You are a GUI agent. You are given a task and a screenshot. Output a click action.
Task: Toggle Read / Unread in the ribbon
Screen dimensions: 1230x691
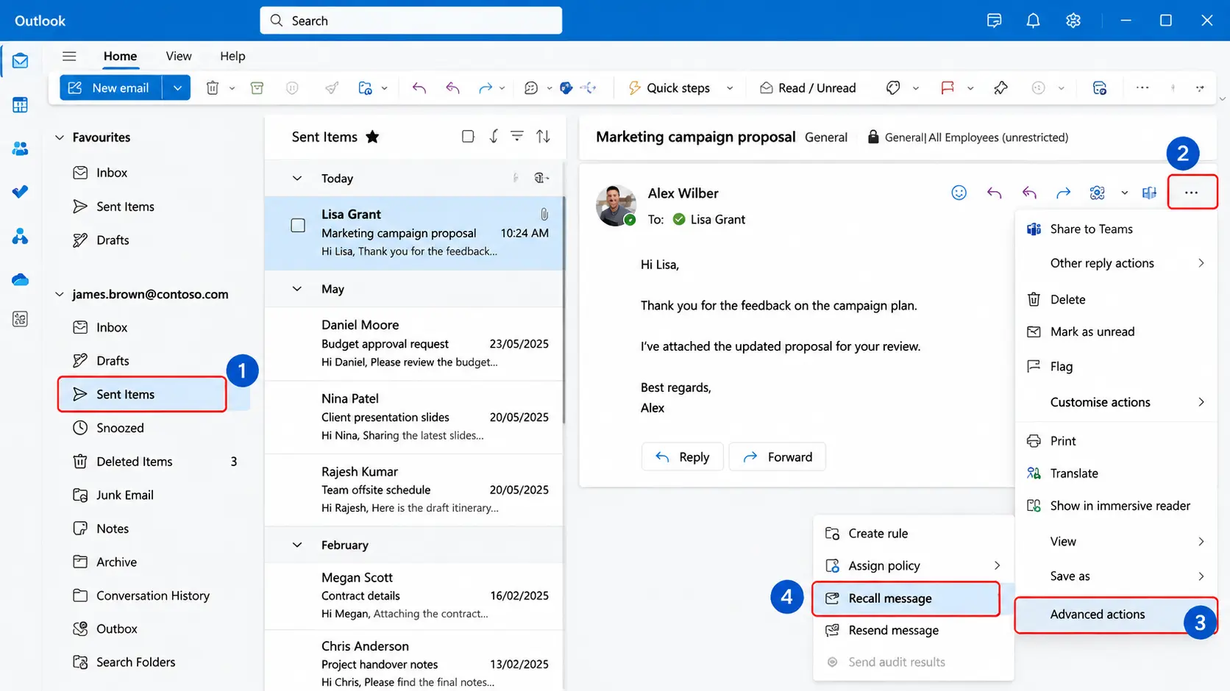click(x=808, y=88)
